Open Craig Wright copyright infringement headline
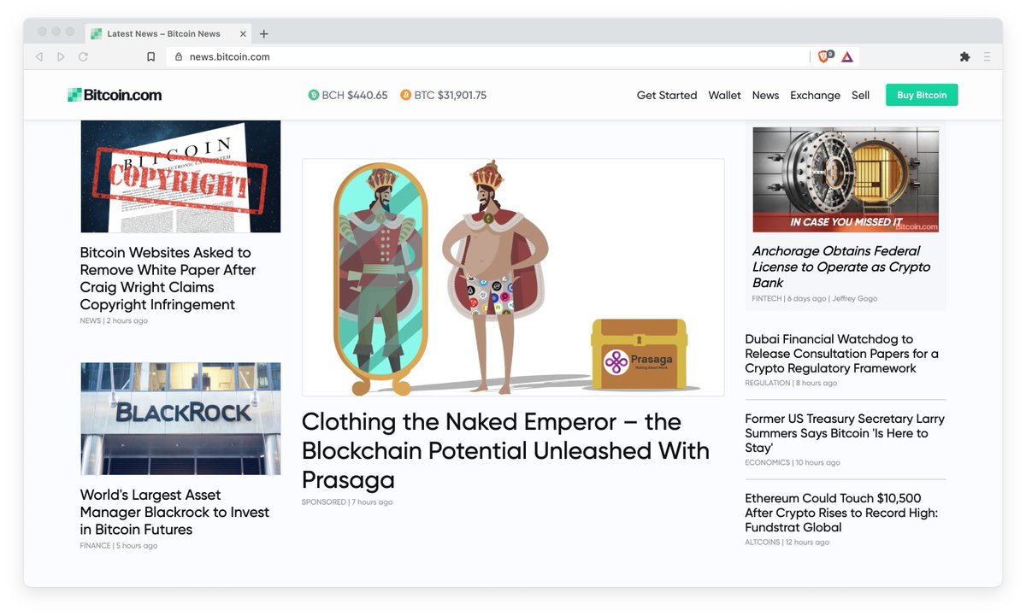 point(168,279)
